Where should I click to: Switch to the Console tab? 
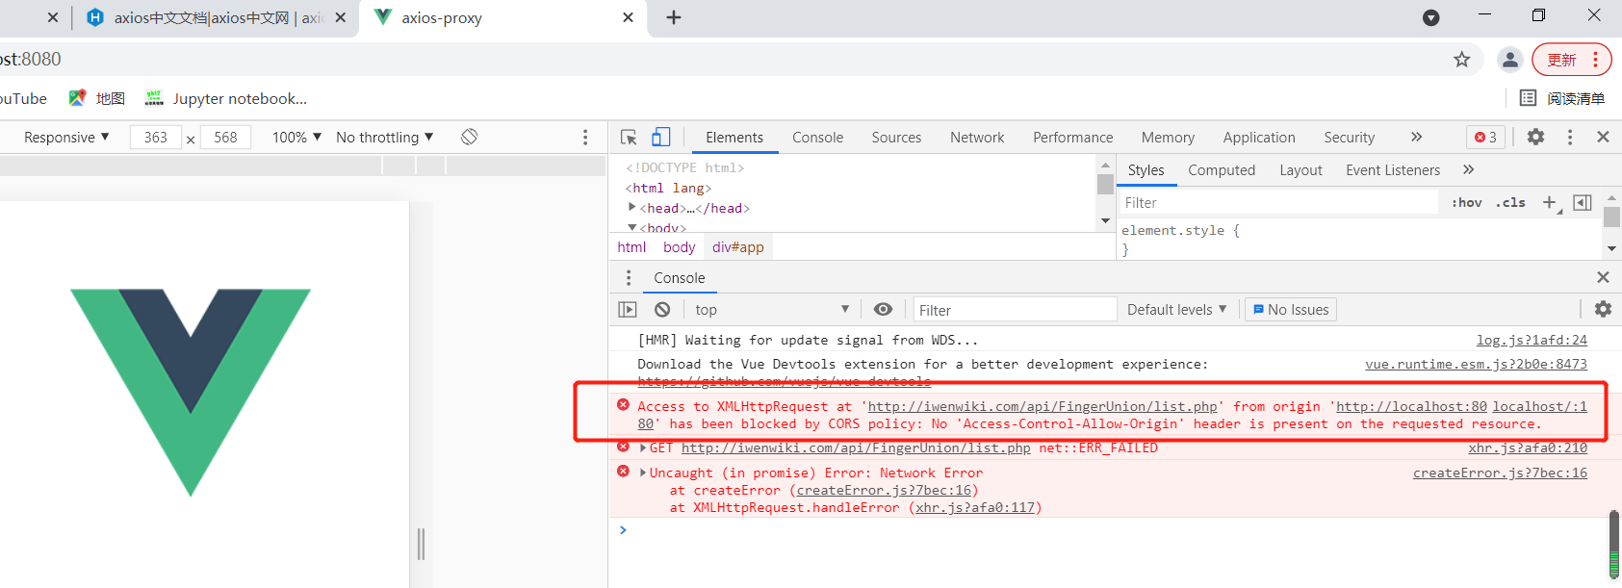click(x=818, y=138)
